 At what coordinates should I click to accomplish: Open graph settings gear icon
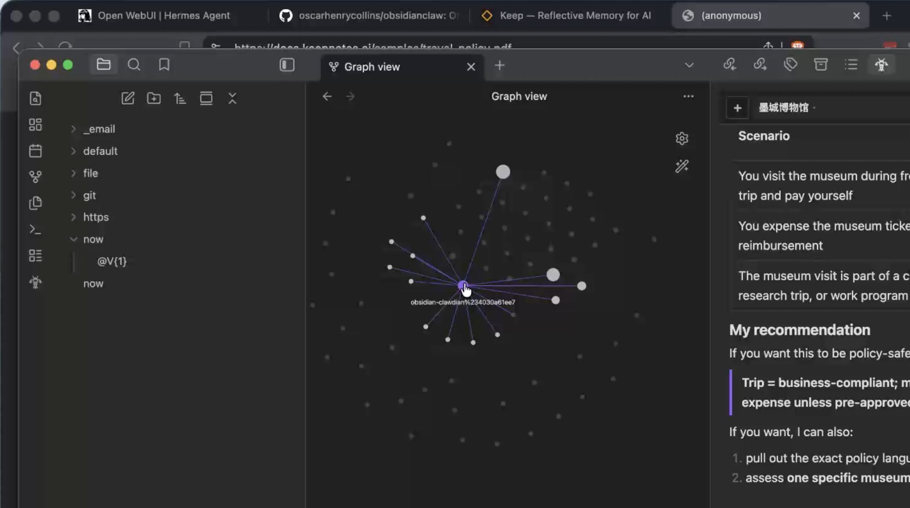(681, 138)
